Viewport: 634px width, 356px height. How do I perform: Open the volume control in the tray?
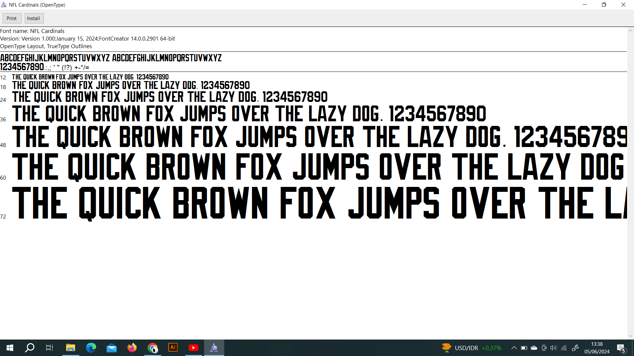[x=553, y=348]
